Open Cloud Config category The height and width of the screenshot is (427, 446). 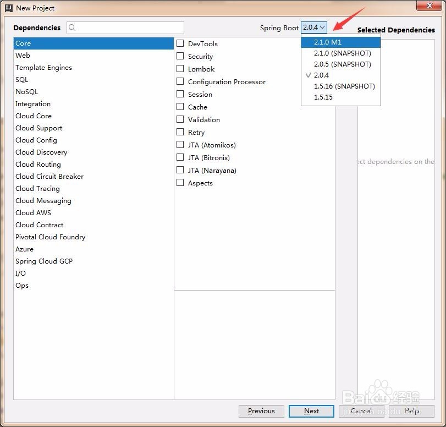pyautogui.click(x=93, y=140)
